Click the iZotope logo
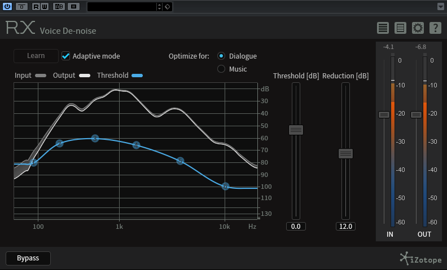The image size is (447, 270). 420,259
